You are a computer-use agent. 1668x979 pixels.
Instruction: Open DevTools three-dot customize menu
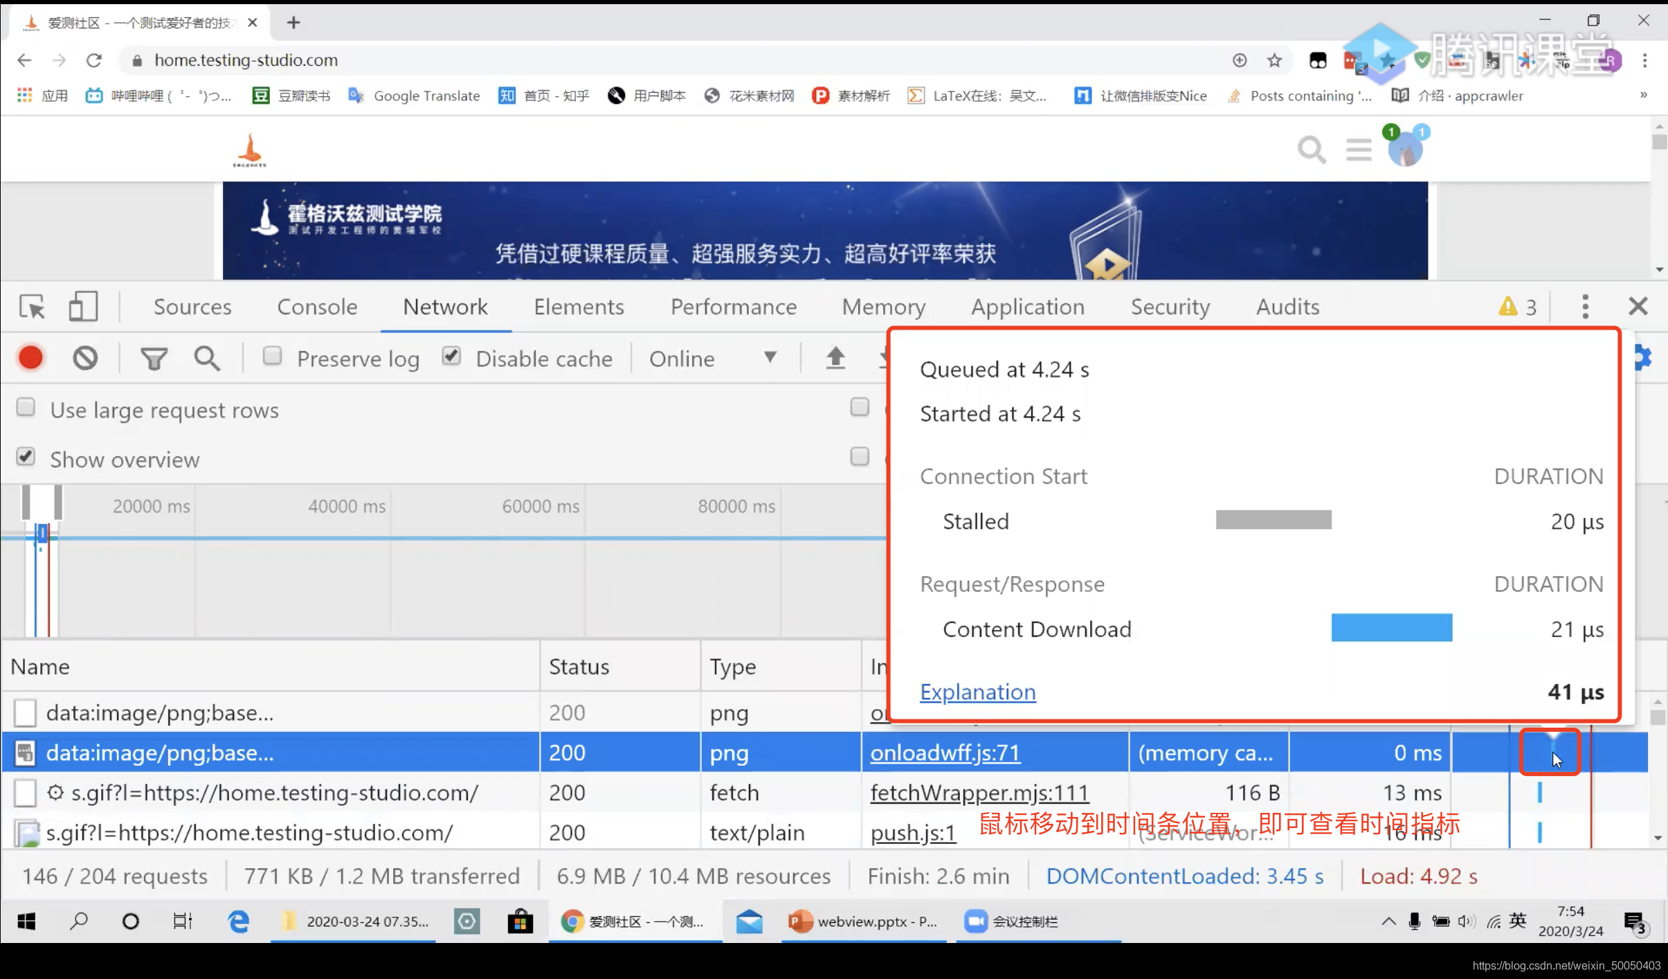point(1585,307)
